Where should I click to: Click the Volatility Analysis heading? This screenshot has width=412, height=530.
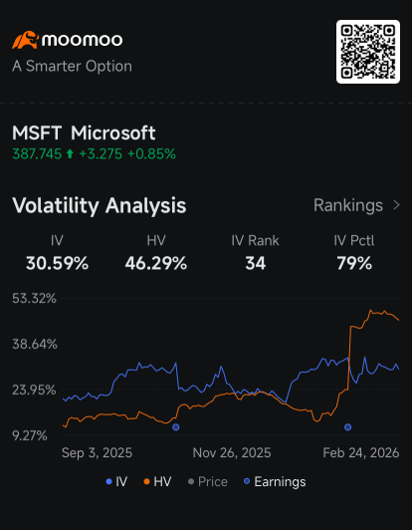coord(100,205)
